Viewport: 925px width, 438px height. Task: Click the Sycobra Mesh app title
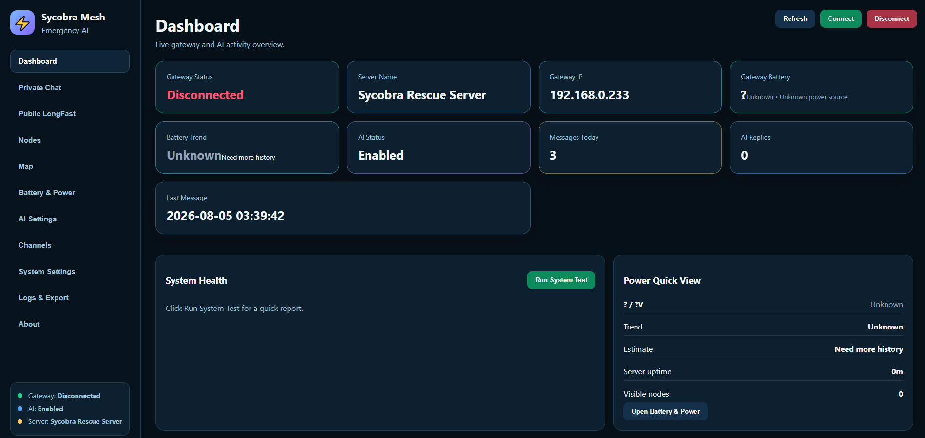tap(73, 17)
